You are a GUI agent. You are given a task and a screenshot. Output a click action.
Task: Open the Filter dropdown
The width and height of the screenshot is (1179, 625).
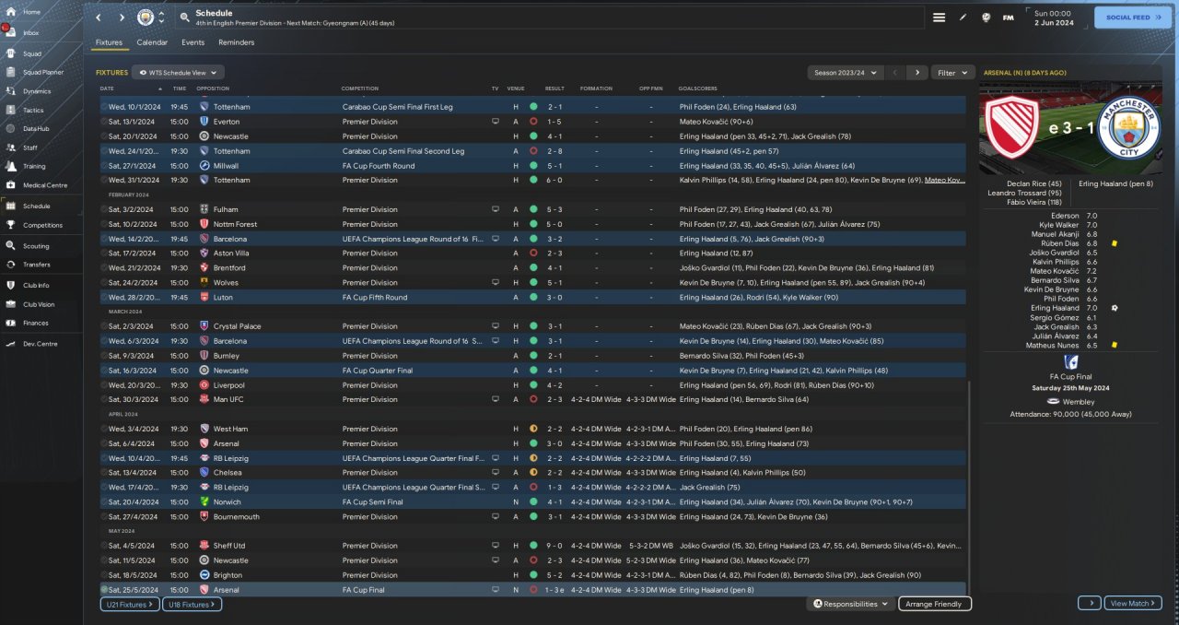(x=952, y=72)
